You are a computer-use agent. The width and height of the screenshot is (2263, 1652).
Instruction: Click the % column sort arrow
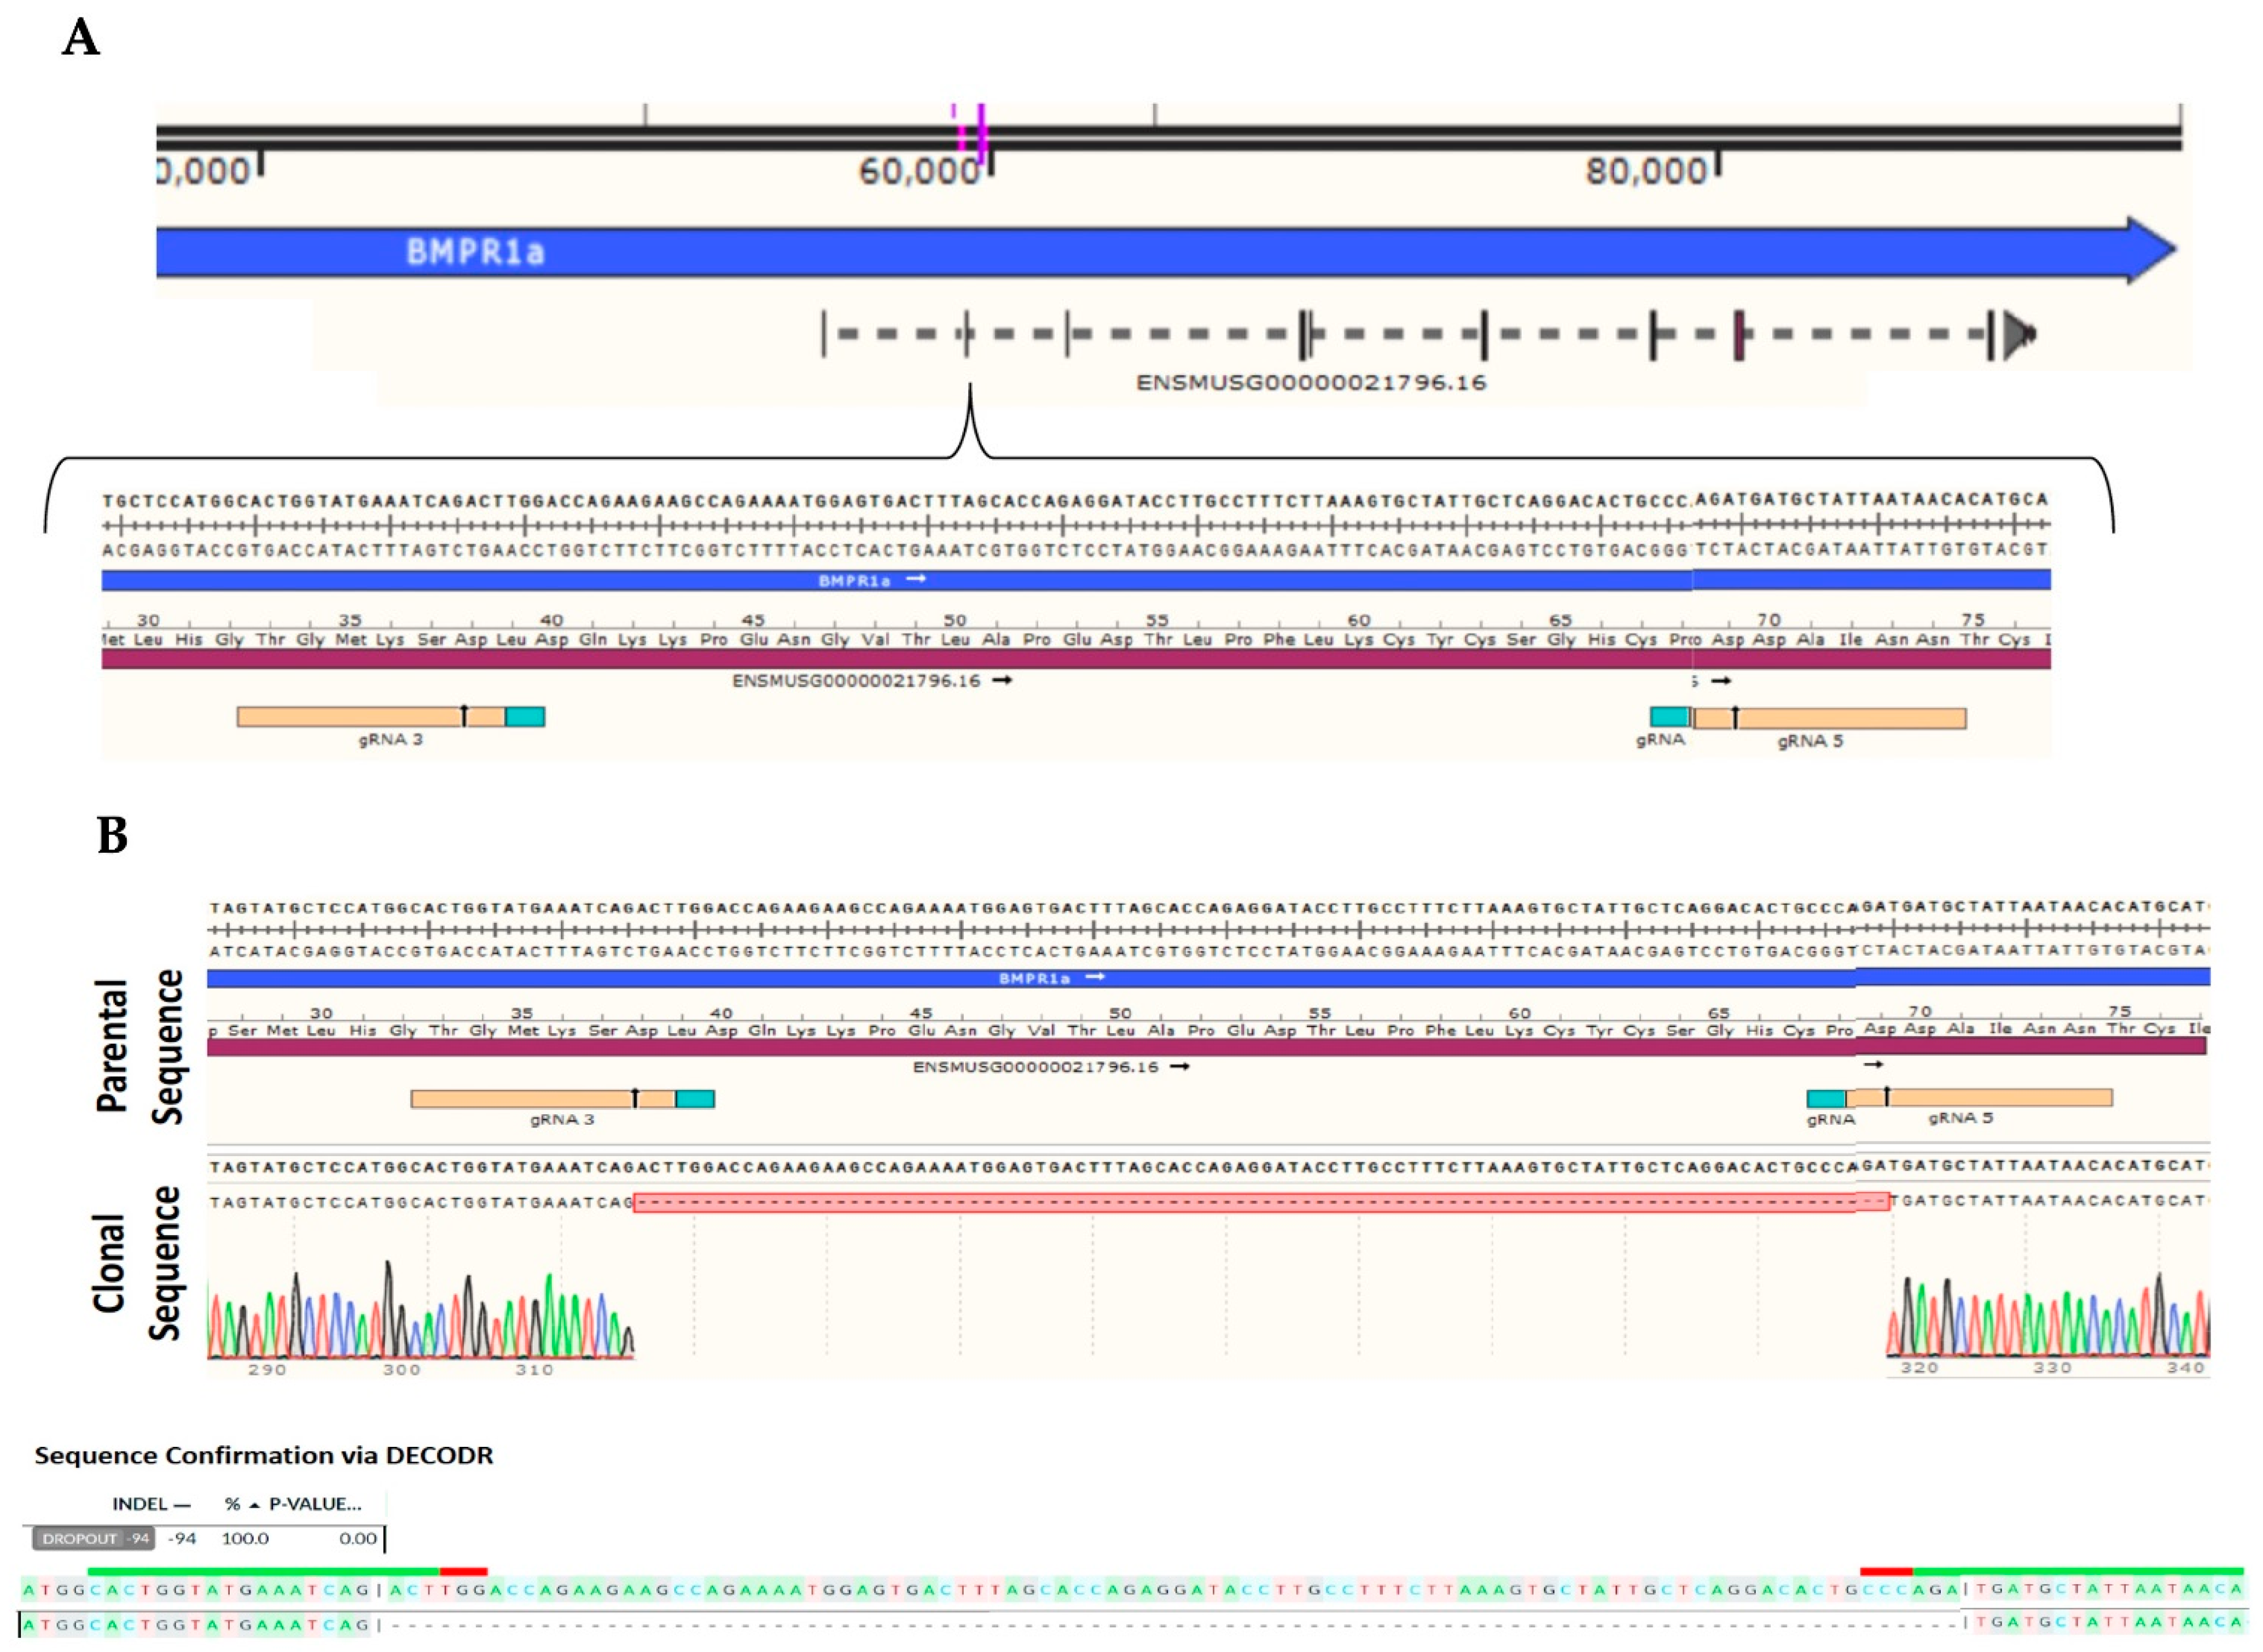pyautogui.click(x=254, y=1505)
